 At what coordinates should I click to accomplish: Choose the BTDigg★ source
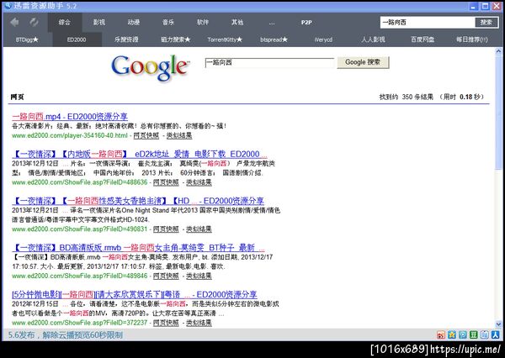tap(27, 39)
